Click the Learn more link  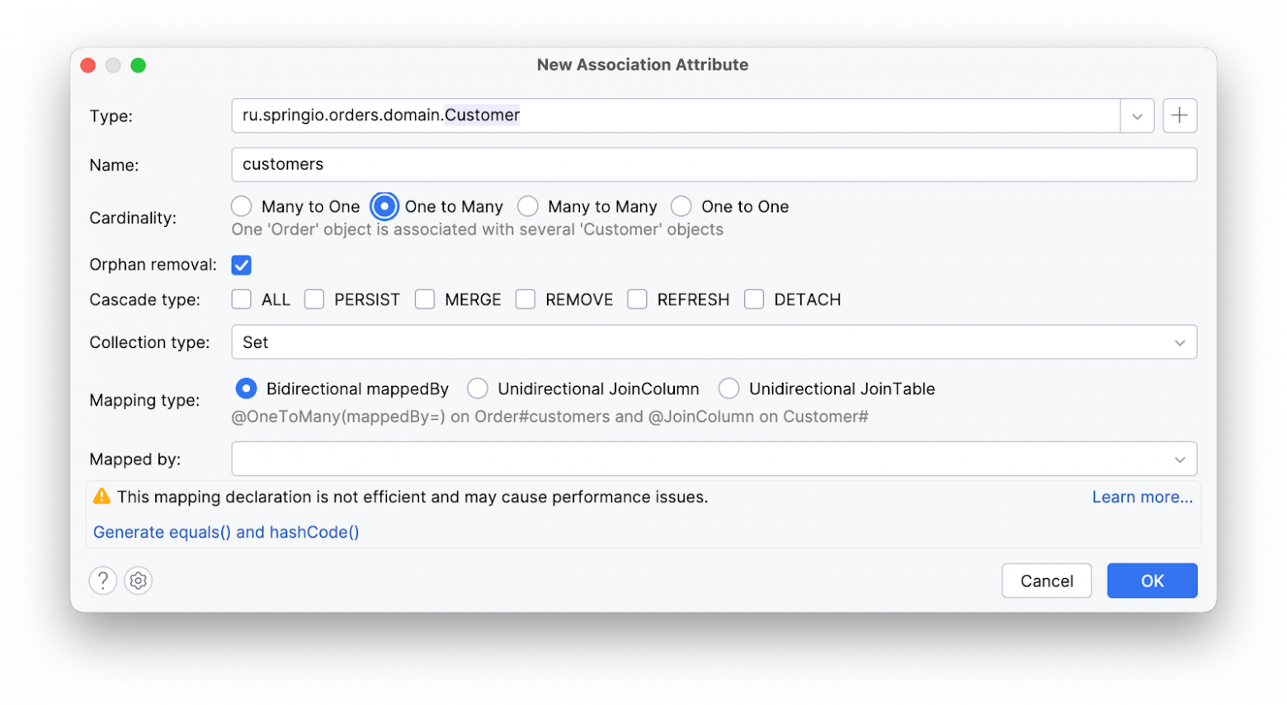coord(1142,497)
